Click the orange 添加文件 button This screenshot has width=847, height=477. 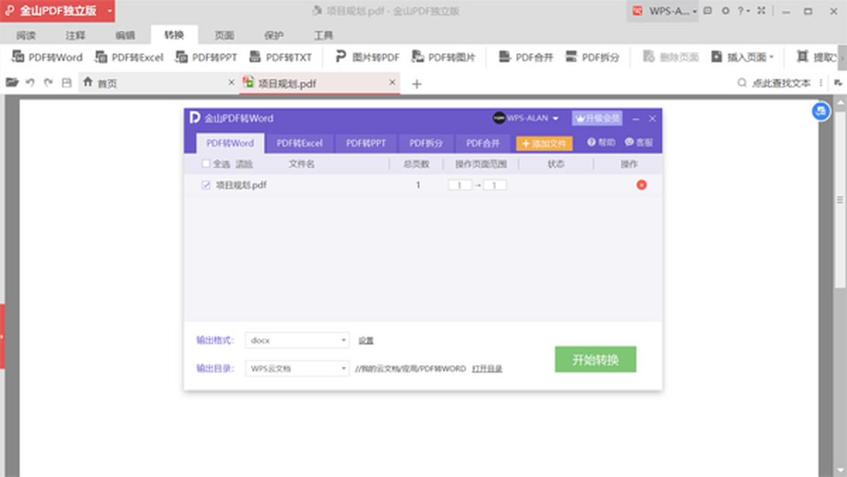click(544, 143)
